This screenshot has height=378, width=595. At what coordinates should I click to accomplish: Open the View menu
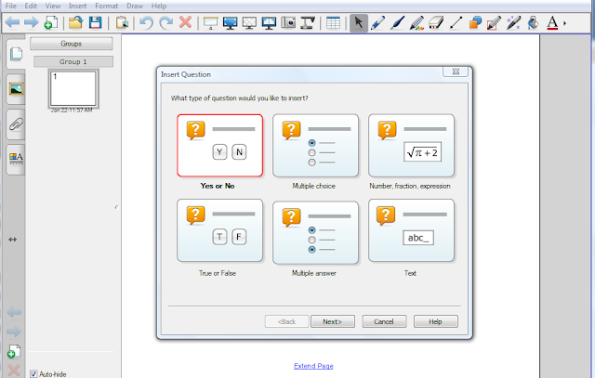pyautogui.click(x=53, y=7)
